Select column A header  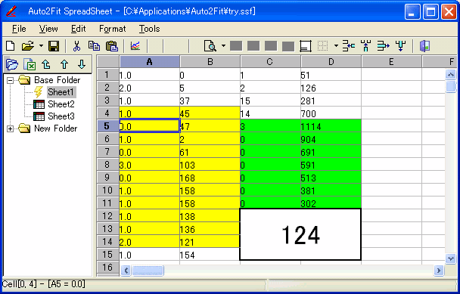(x=150, y=62)
